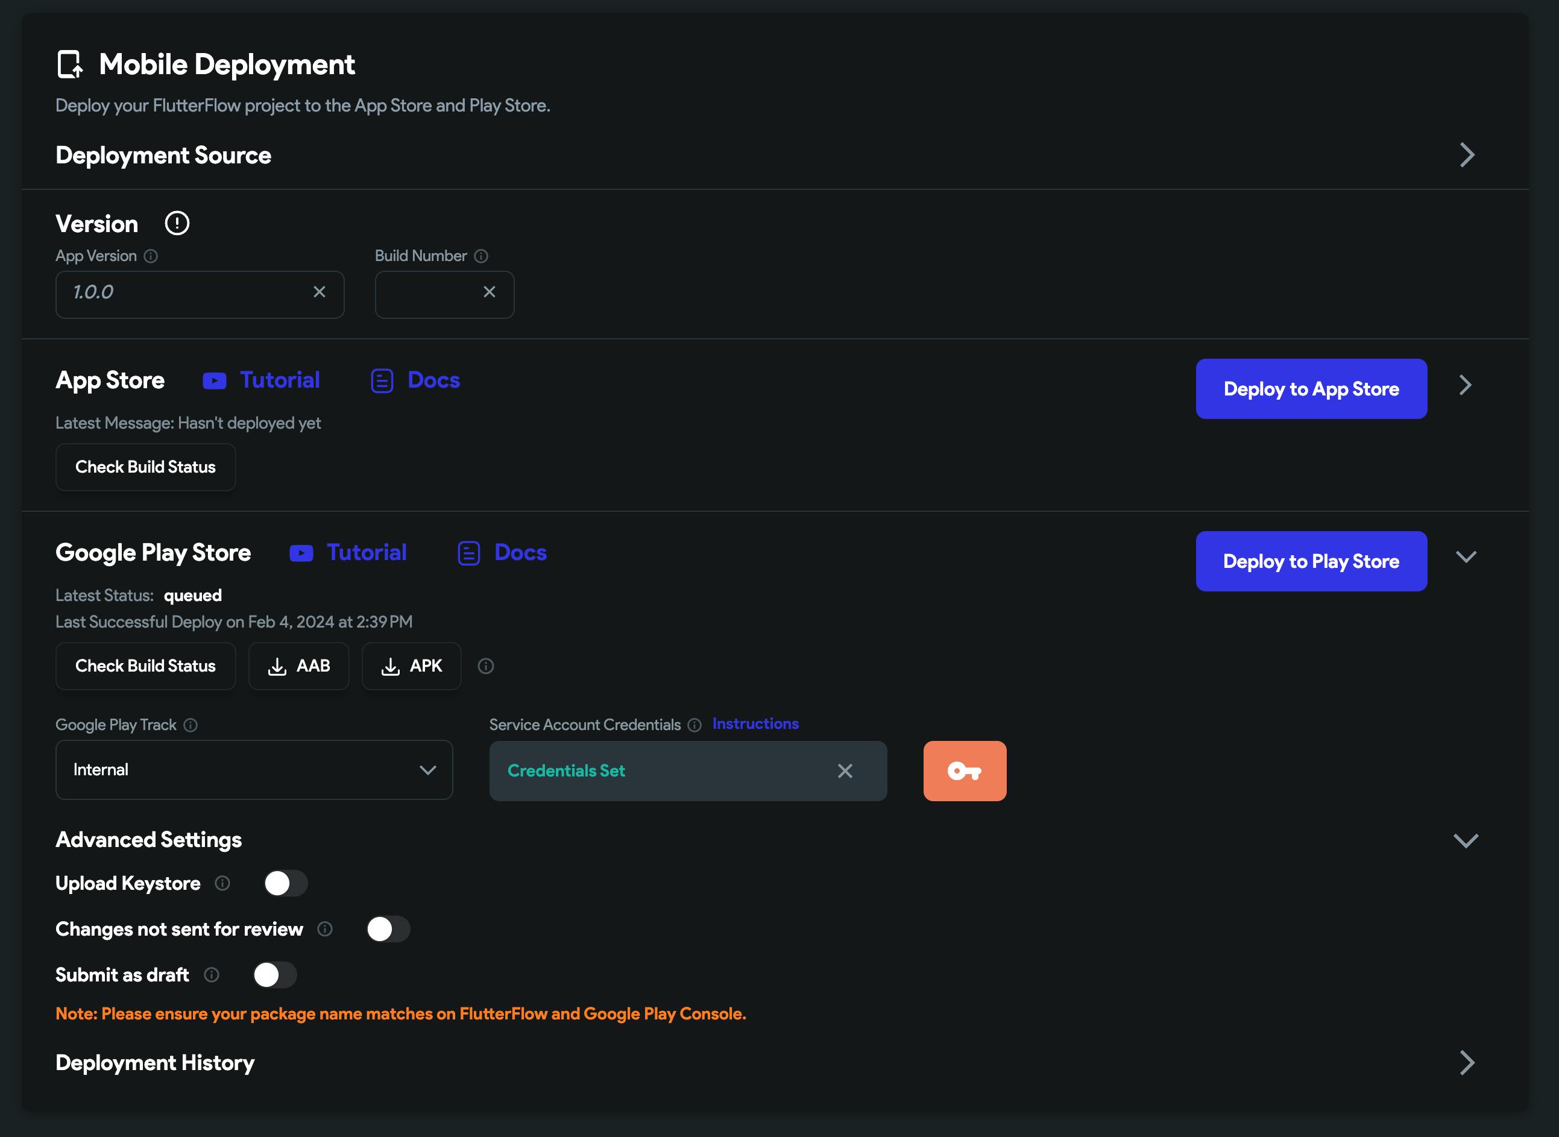This screenshot has height=1137, width=1559.
Task: Click the Google Play Store Tutorial video icon
Action: coord(301,553)
